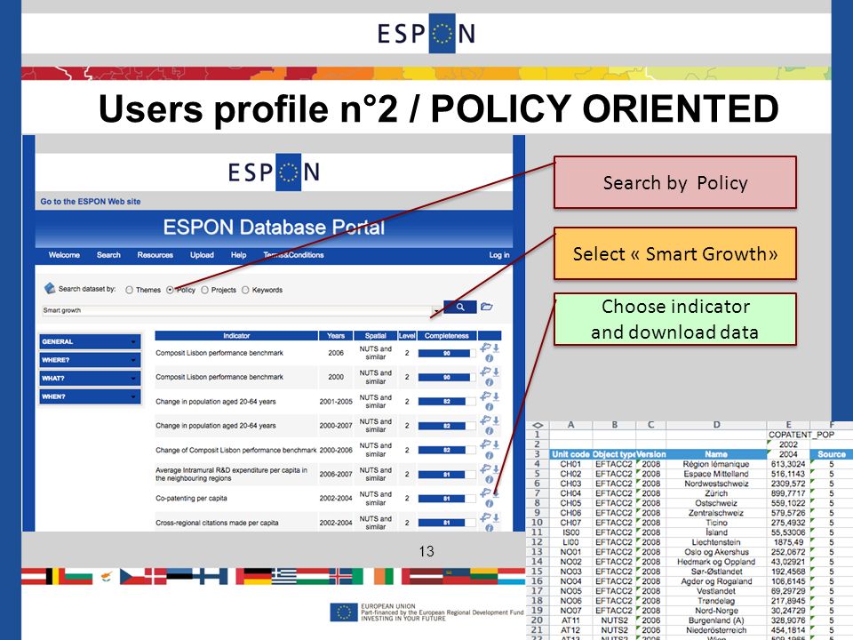Show map for Composit Lisbon benchmark 2006
The height and width of the screenshot is (640, 853).
coord(485,348)
